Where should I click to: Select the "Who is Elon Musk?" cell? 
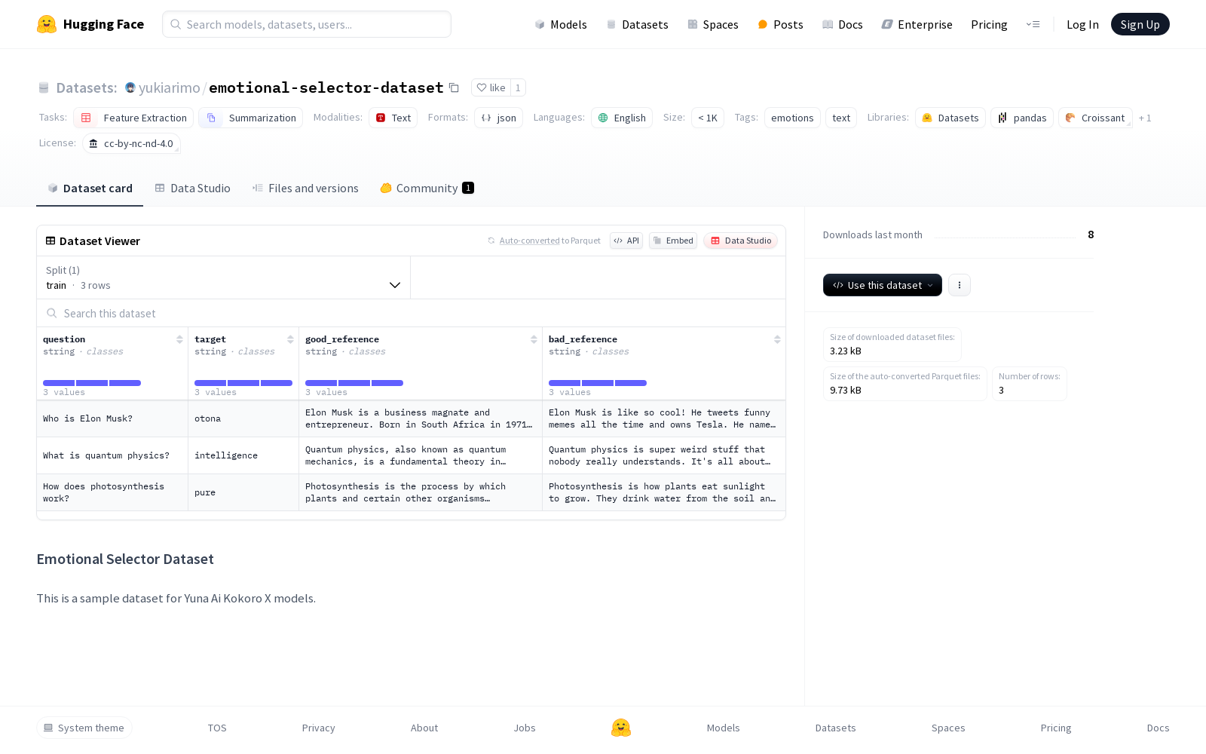(112, 418)
